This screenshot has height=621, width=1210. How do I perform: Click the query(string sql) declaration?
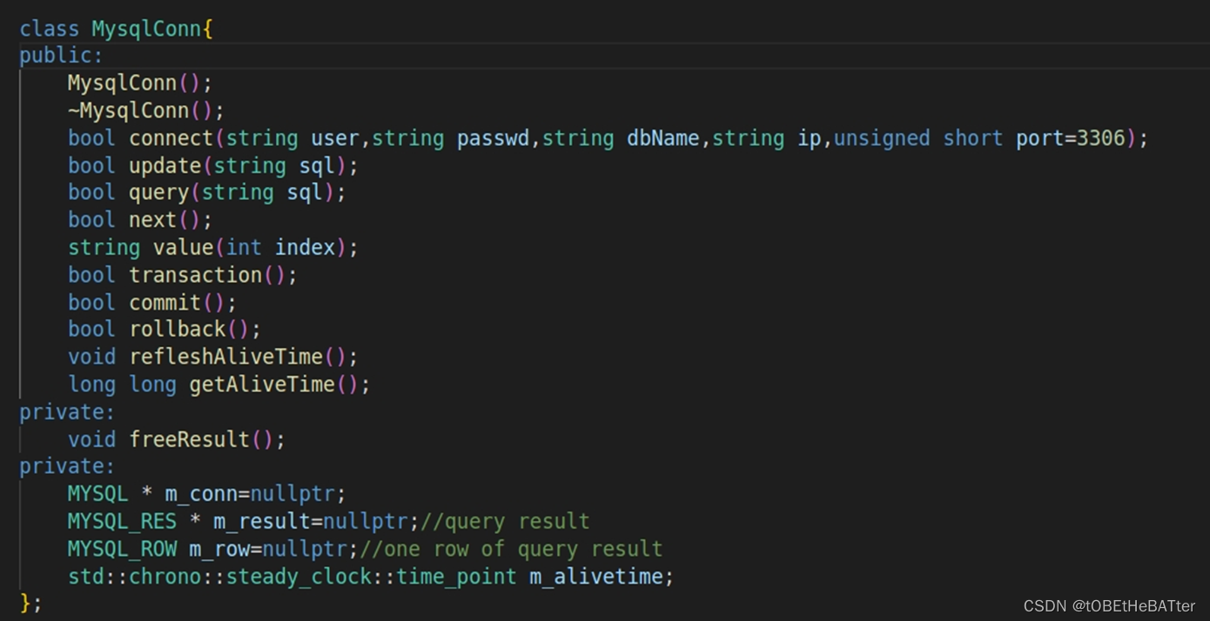click(x=205, y=192)
